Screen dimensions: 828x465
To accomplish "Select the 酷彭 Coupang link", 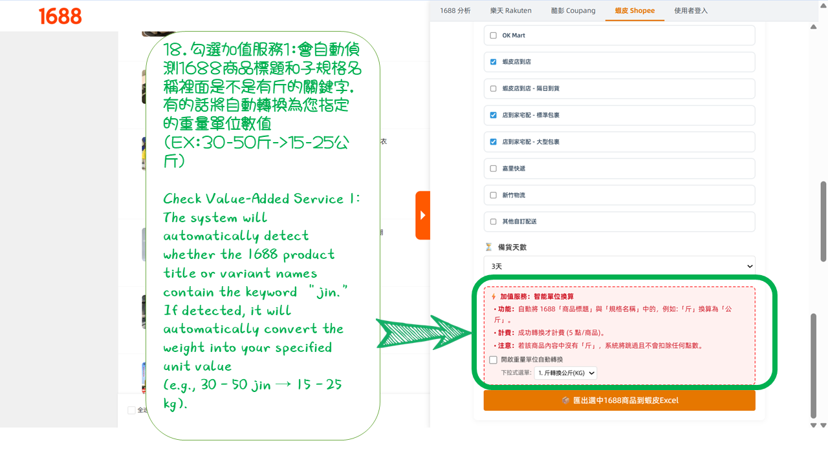I will [x=572, y=10].
